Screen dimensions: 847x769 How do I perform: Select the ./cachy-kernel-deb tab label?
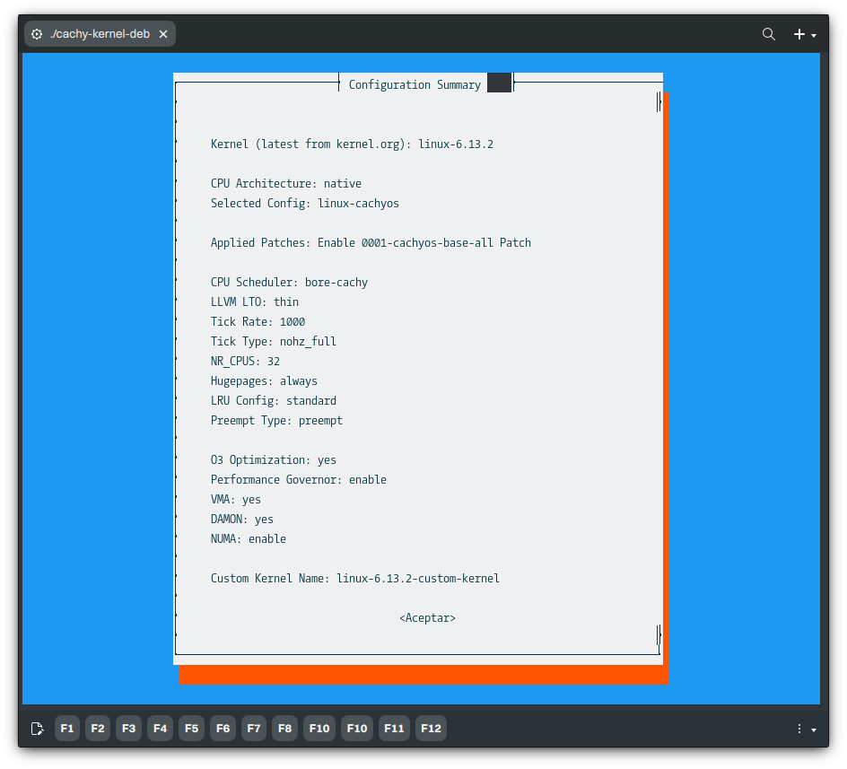click(x=100, y=34)
